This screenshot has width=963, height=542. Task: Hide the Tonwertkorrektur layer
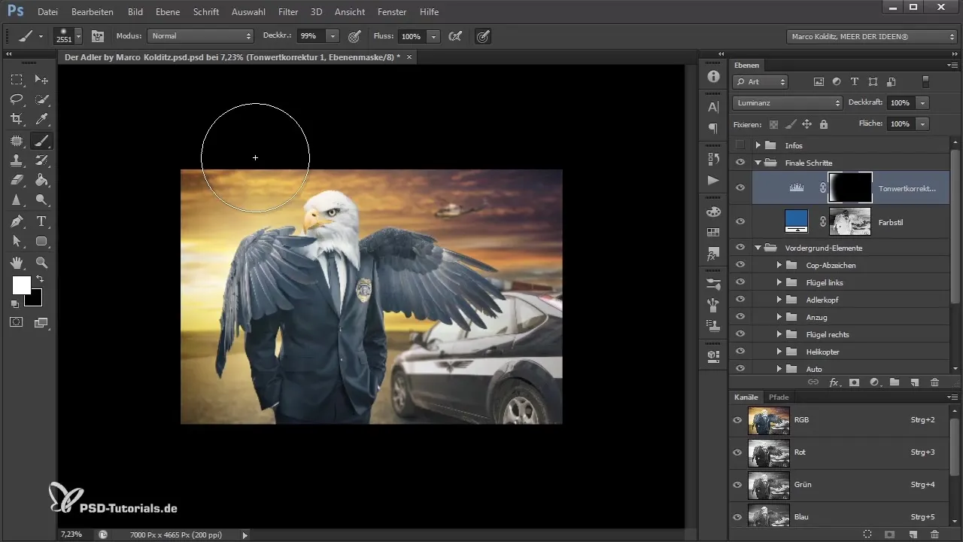[740, 187]
